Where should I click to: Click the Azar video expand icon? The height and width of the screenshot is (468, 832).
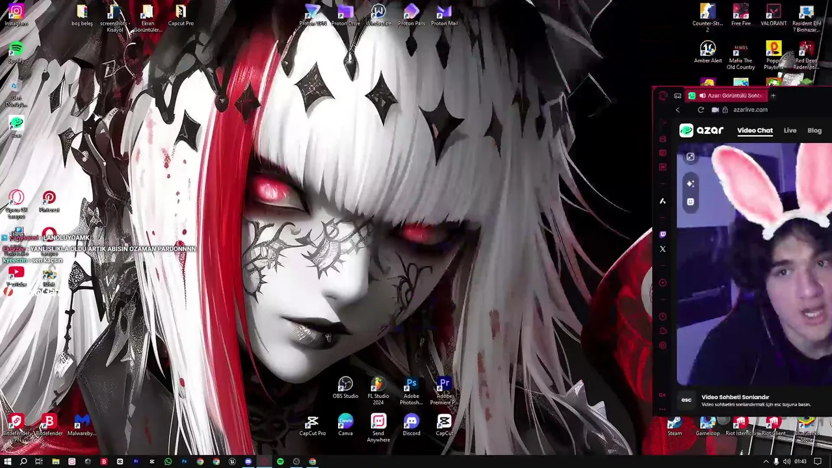coord(690,157)
